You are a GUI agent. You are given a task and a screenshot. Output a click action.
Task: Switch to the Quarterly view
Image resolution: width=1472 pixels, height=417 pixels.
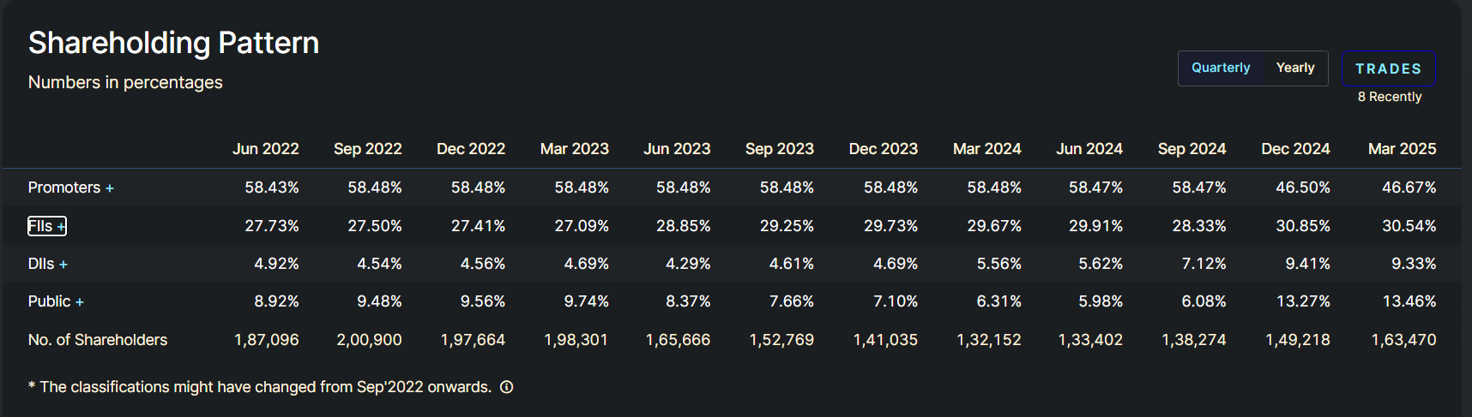(x=1221, y=68)
